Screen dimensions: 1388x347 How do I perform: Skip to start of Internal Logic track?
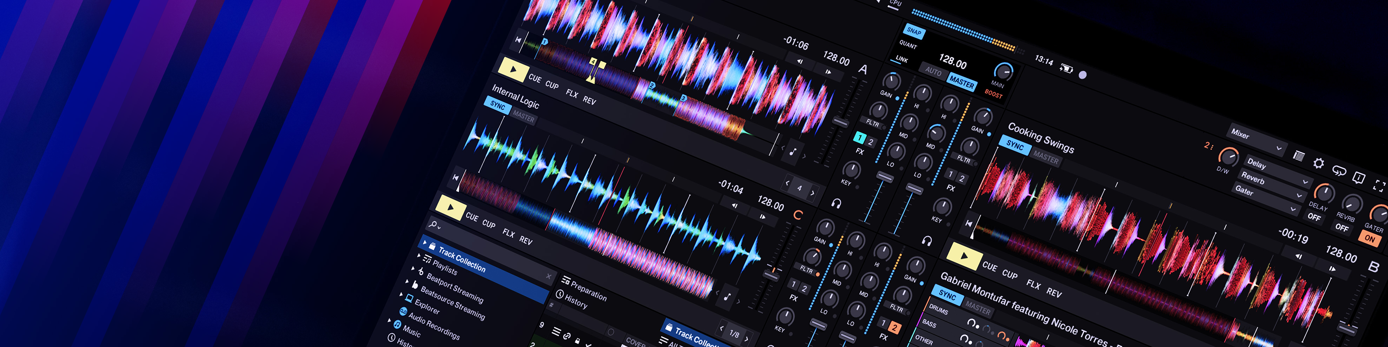coord(456,177)
